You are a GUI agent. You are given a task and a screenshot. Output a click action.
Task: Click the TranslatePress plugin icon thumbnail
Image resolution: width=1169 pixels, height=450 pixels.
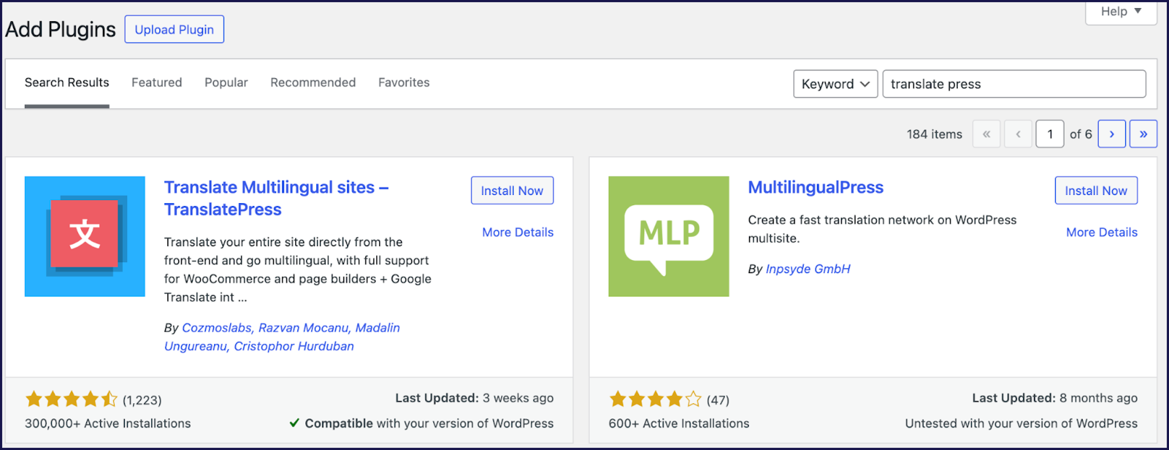(x=85, y=236)
